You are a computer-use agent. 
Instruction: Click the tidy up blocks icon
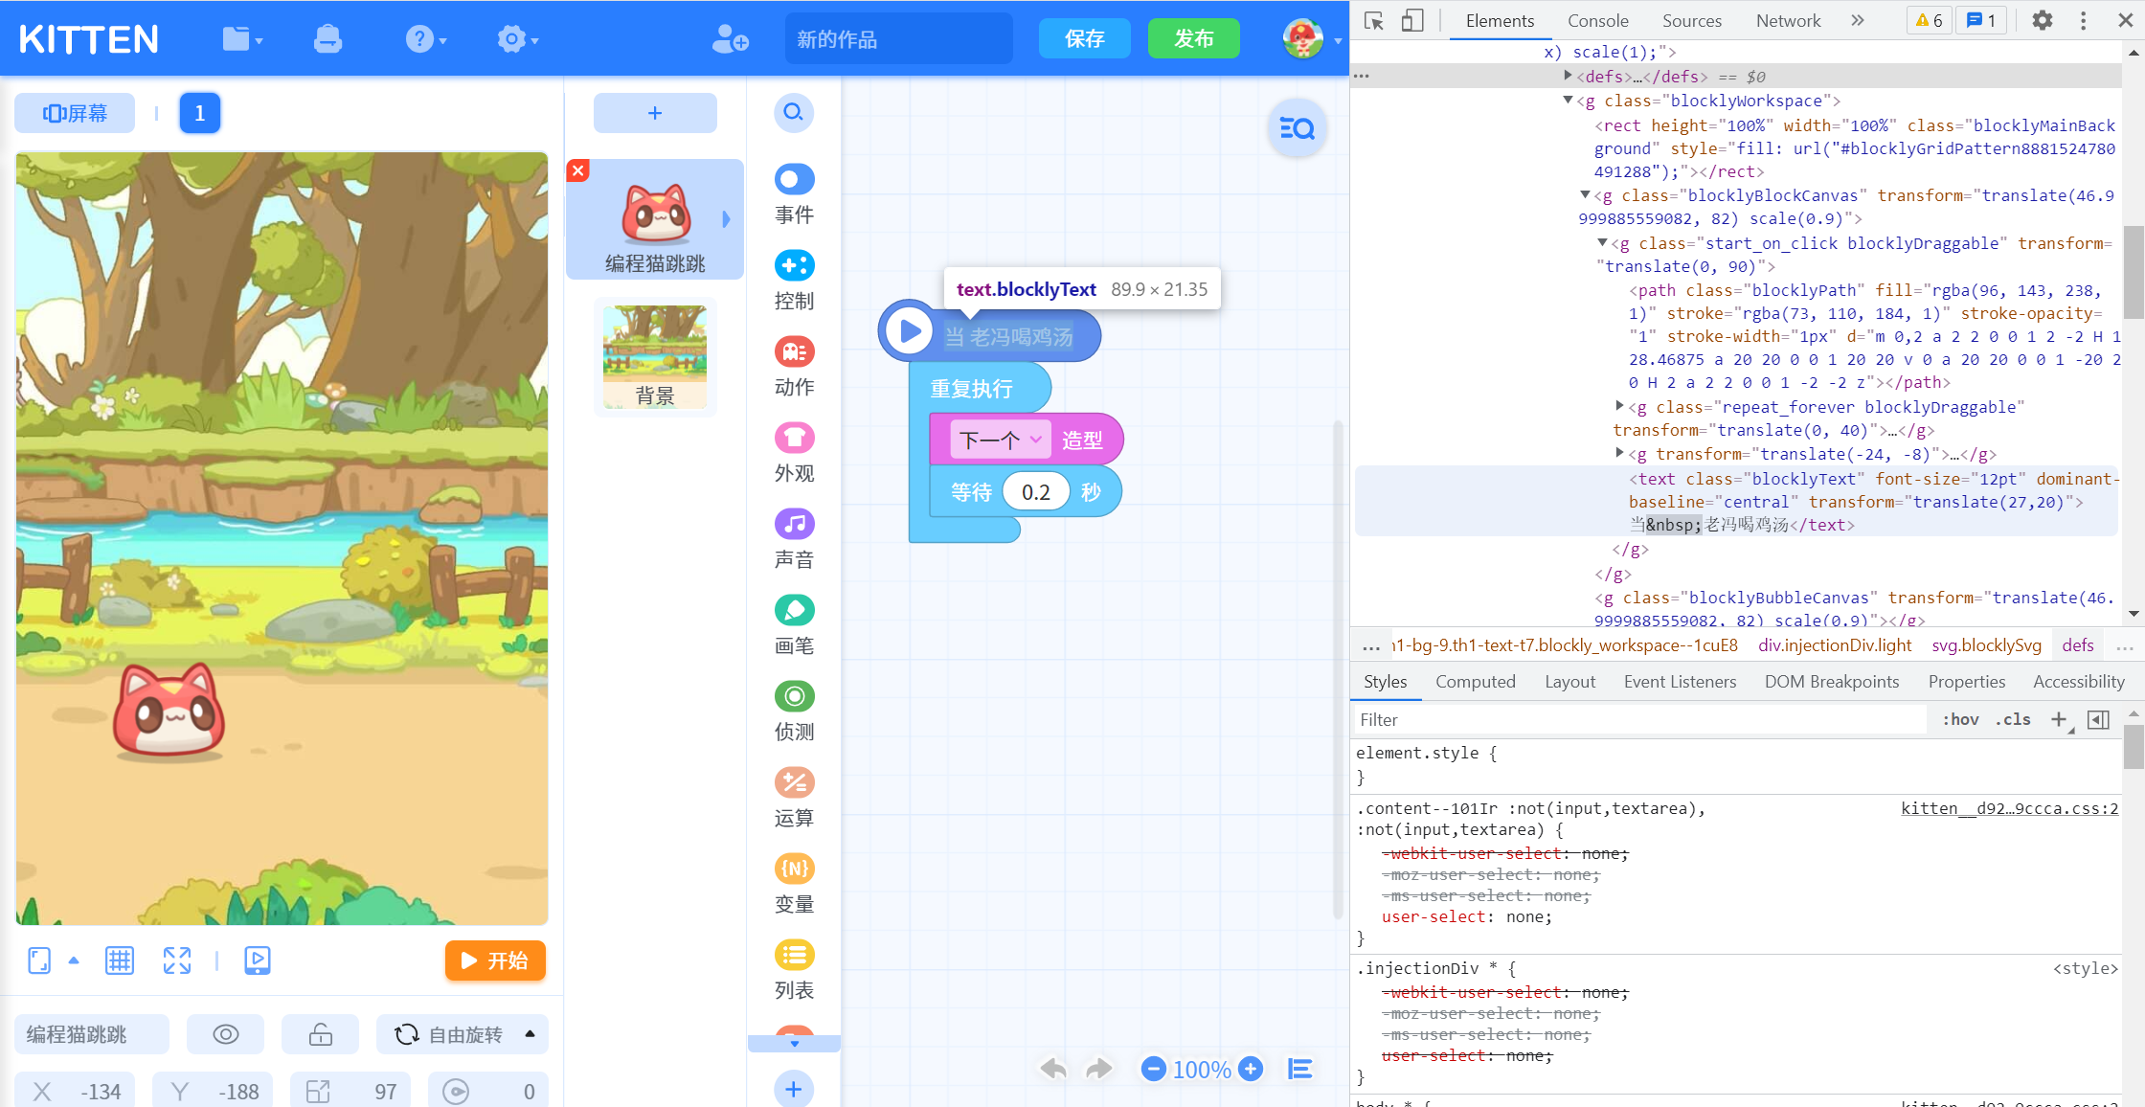pyautogui.click(x=1300, y=1069)
